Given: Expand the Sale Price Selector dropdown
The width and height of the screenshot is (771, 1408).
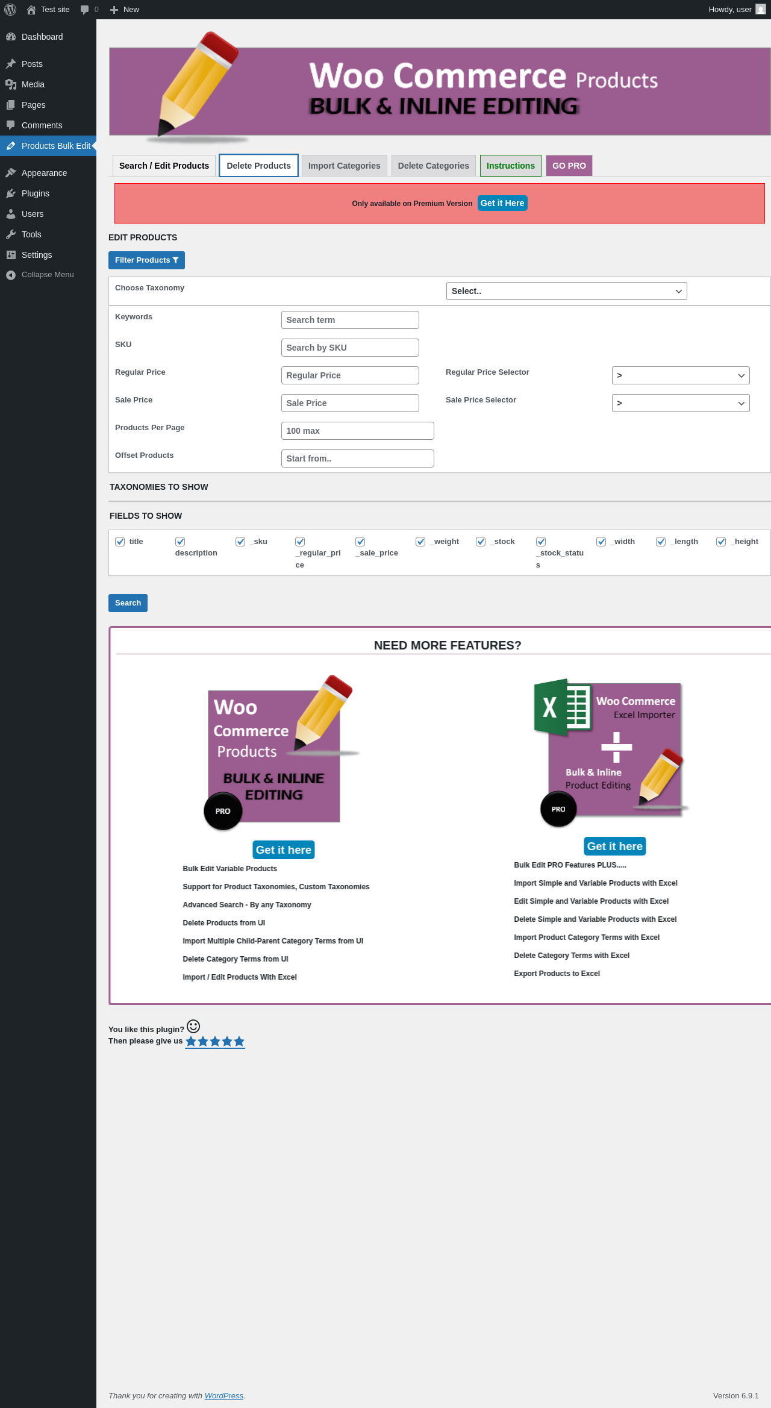Looking at the screenshot, I should (x=681, y=403).
